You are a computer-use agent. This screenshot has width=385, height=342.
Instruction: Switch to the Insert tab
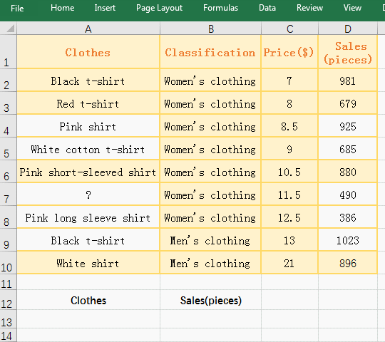105,8
